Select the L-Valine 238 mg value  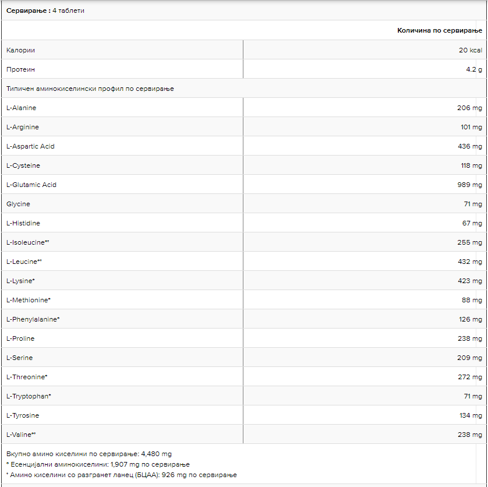[470, 435]
